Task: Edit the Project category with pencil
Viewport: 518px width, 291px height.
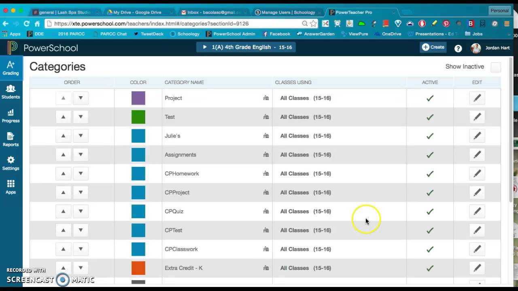Action: [477, 98]
